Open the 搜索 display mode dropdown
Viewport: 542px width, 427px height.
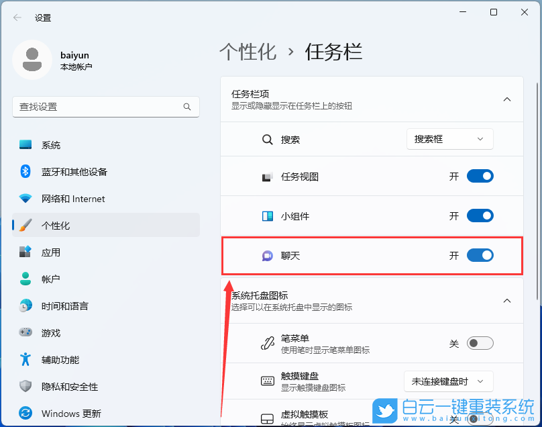click(x=449, y=139)
